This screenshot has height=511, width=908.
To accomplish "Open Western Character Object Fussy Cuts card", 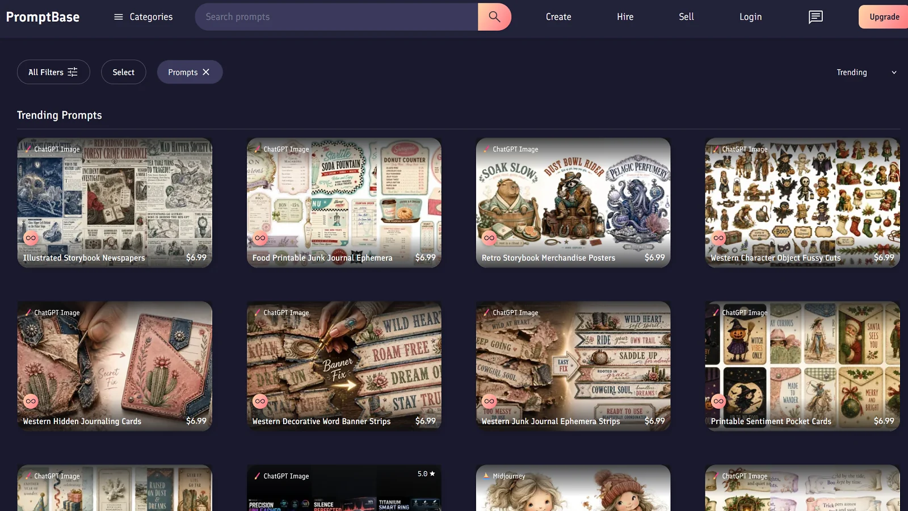I will (x=802, y=203).
